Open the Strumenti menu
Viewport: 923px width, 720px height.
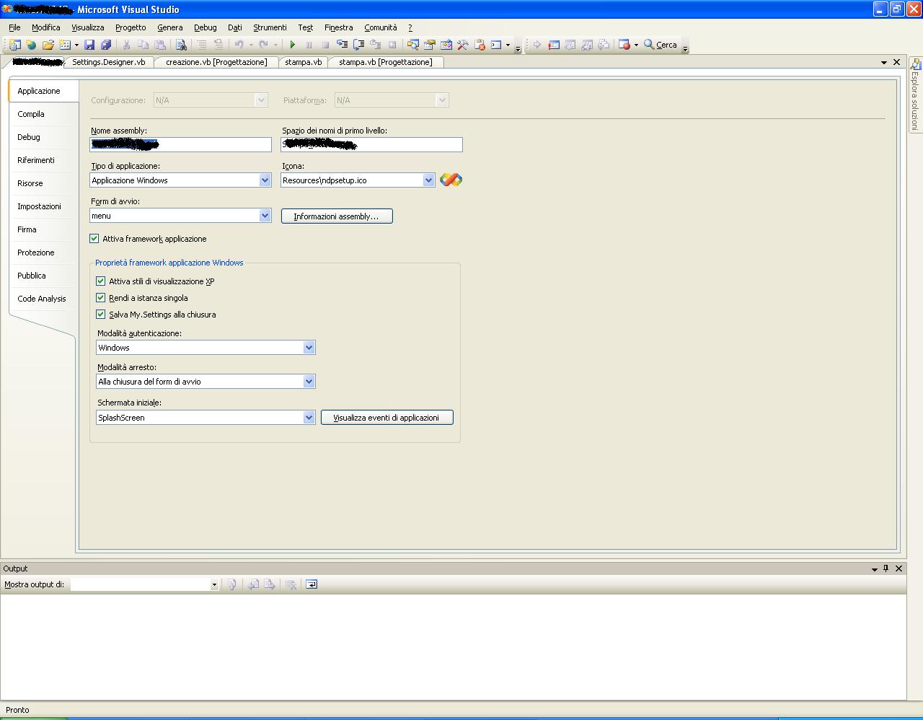pyautogui.click(x=270, y=27)
